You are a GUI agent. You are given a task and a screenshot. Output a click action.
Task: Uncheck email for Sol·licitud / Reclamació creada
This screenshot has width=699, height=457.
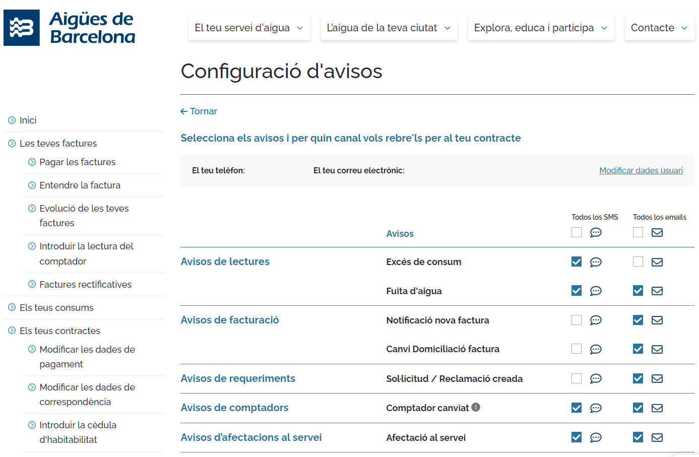[638, 378]
